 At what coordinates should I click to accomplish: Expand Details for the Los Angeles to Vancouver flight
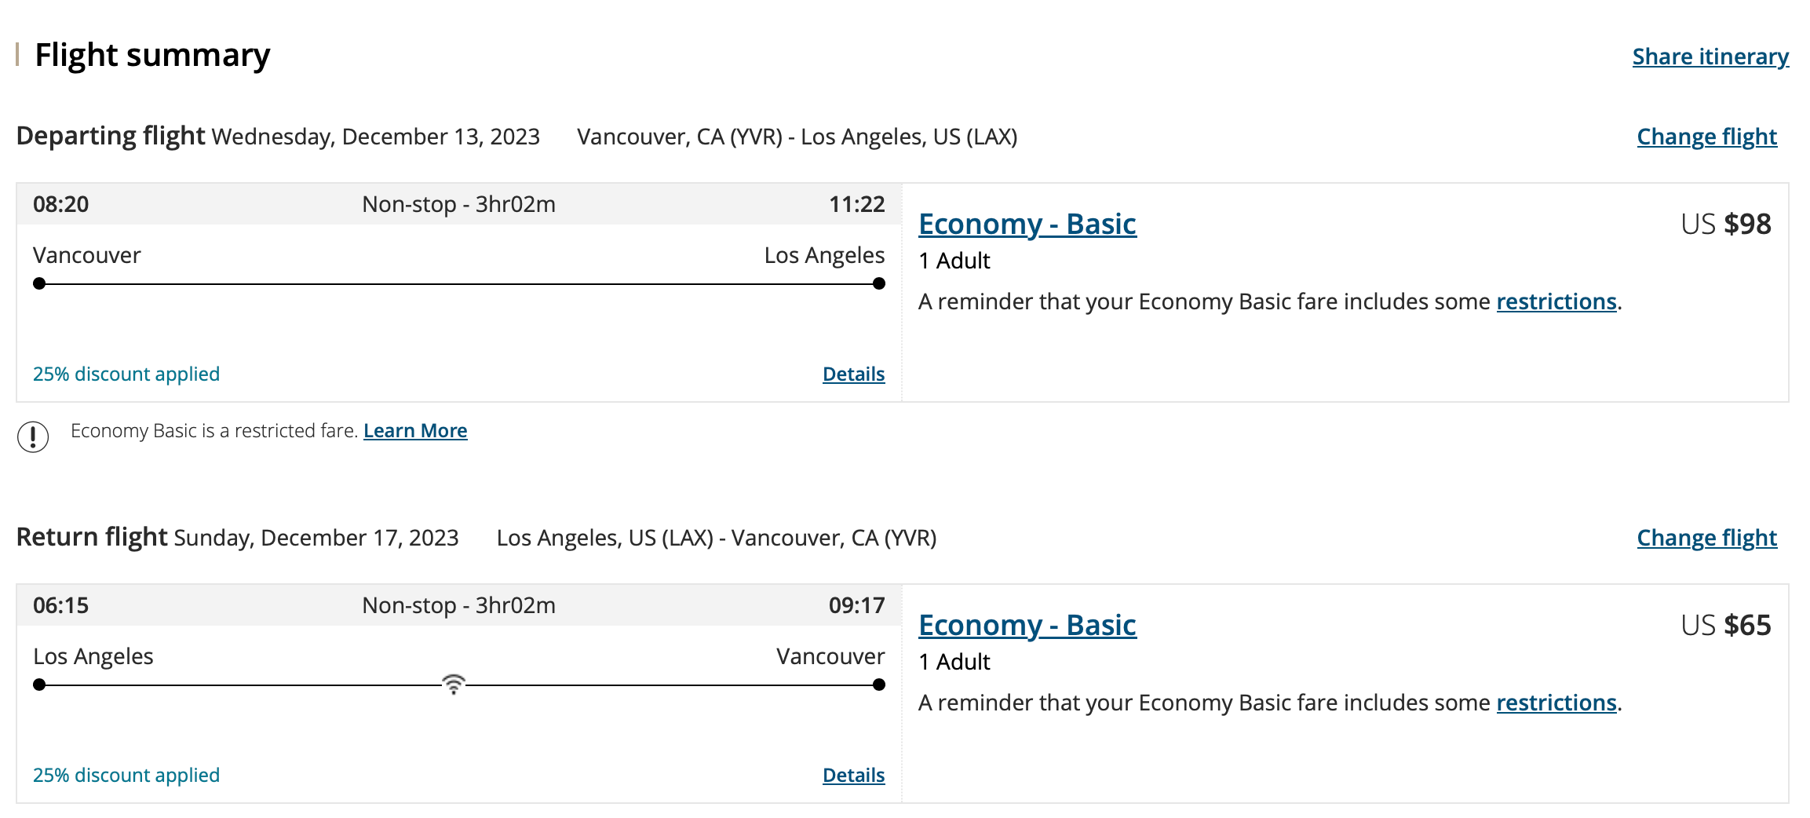point(853,776)
